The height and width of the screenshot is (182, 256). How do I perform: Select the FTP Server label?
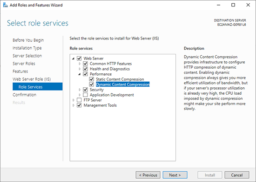coord(93,100)
